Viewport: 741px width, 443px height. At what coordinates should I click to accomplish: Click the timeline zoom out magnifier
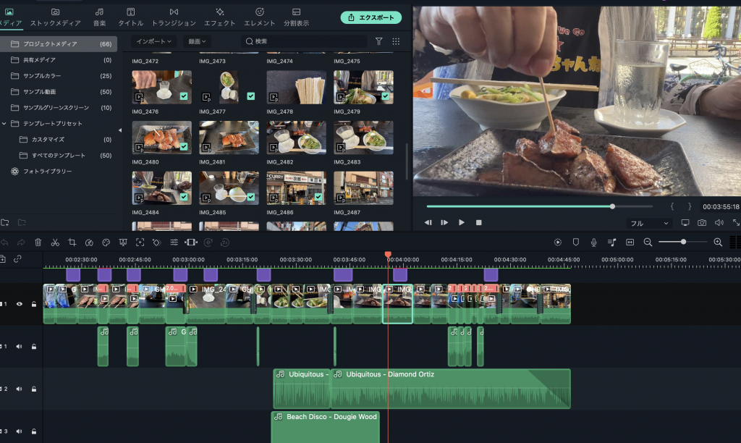[x=648, y=242]
